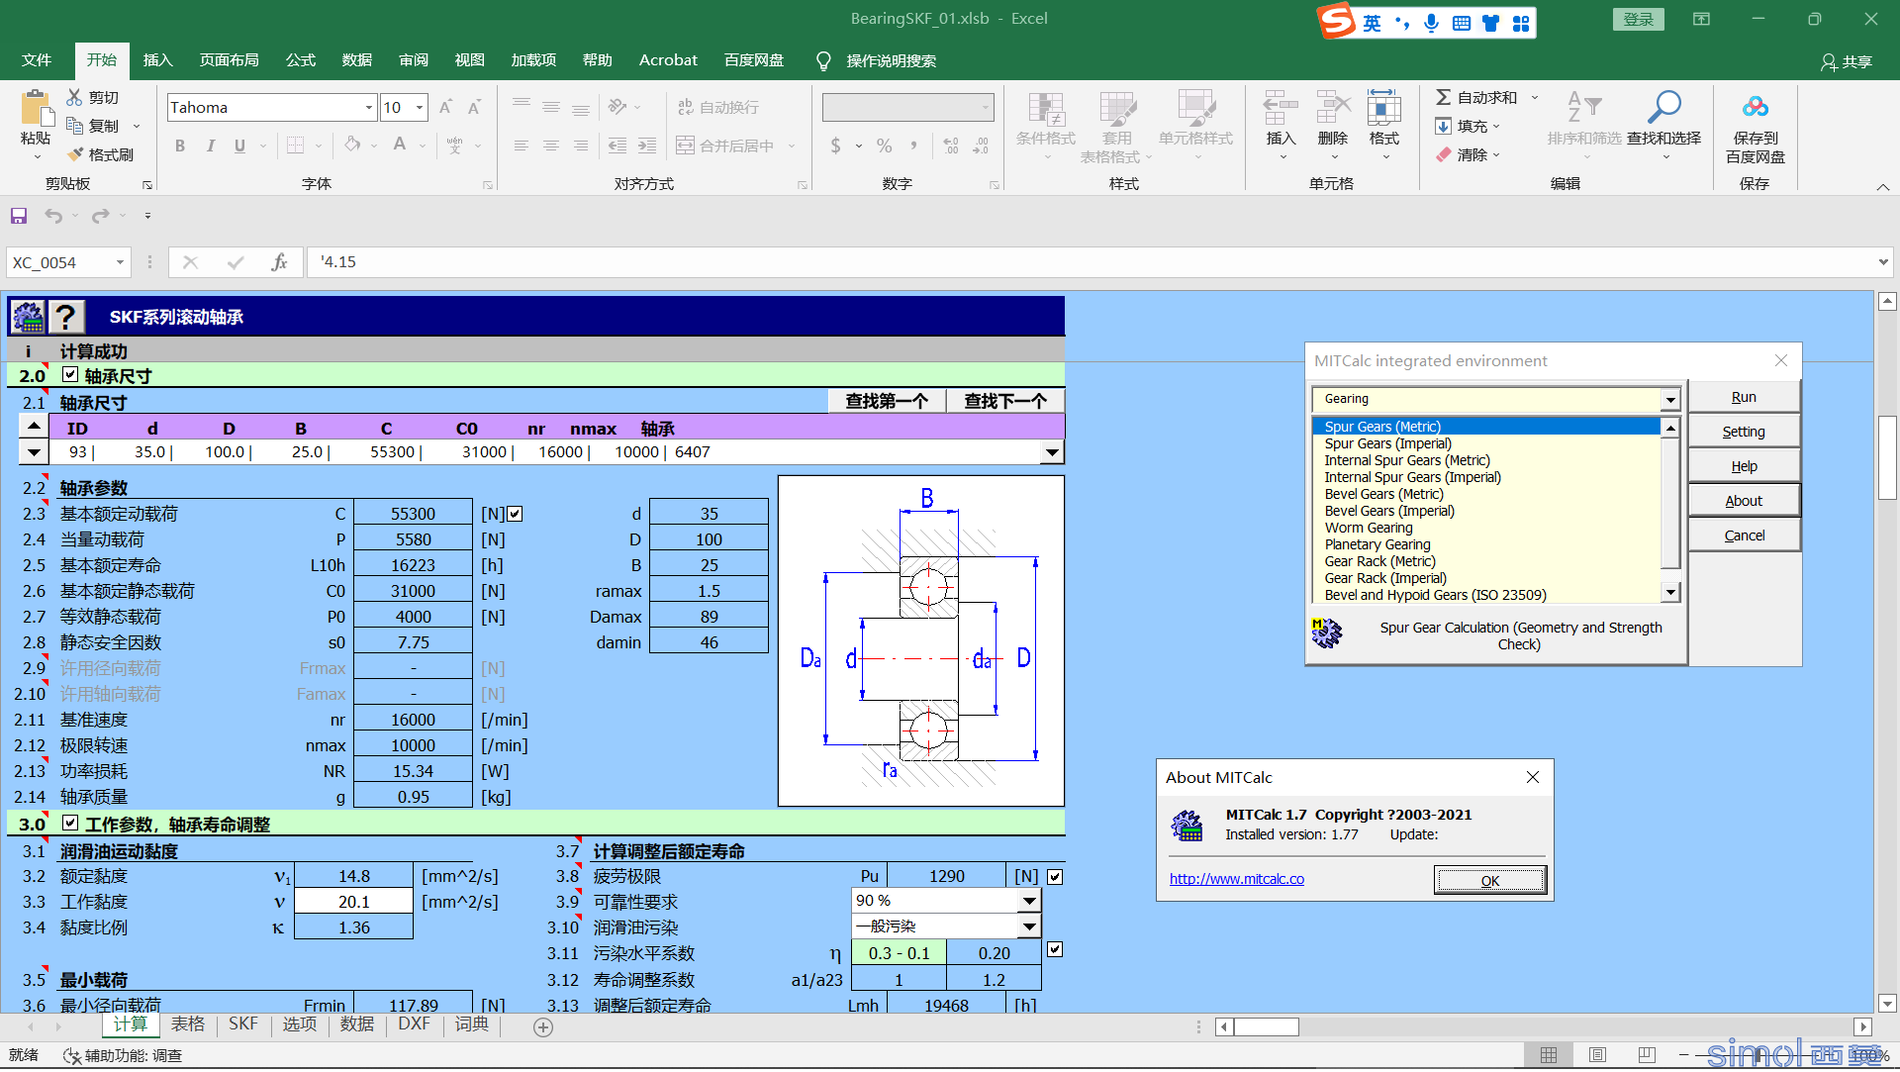Click the 查找下一个 button
Viewport: 1900px width, 1072px height.
[1005, 401]
